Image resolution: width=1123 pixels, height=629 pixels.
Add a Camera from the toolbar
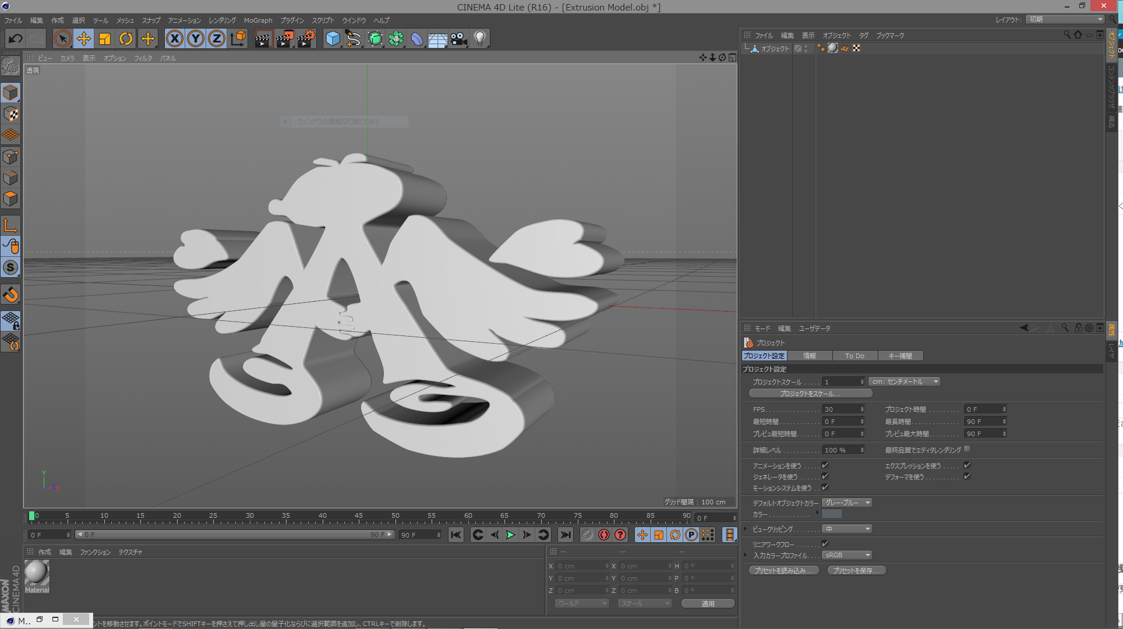click(458, 38)
